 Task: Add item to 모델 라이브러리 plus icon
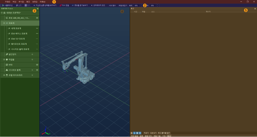click(x=32, y=75)
